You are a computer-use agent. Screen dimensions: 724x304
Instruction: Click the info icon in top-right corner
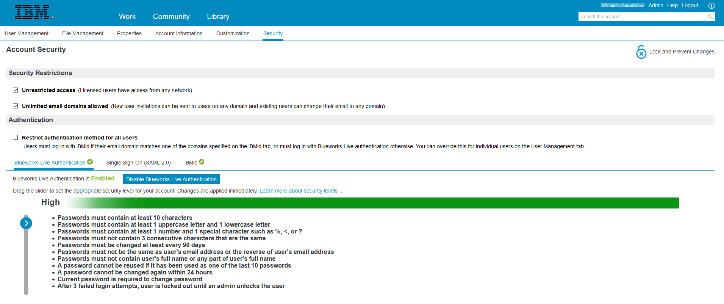[x=711, y=6]
